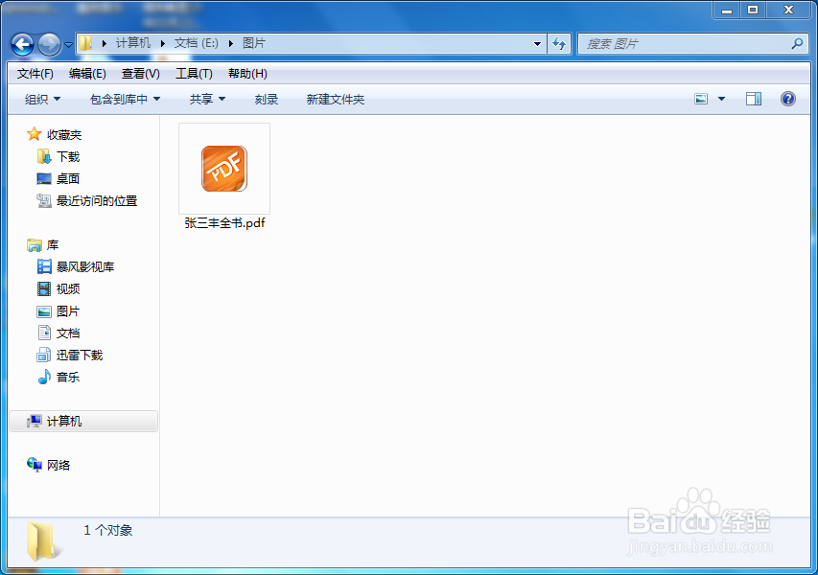
Task: Select the 收藏夹 star item
Action: [55, 134]
